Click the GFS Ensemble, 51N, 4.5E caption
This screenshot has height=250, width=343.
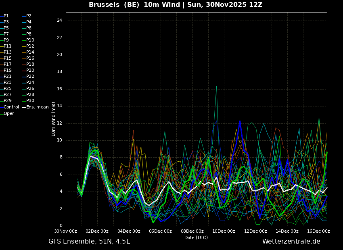tap(89, 241)
